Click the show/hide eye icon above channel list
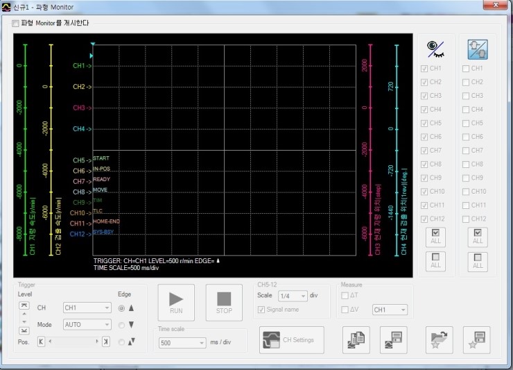 (x=435, y=49)
